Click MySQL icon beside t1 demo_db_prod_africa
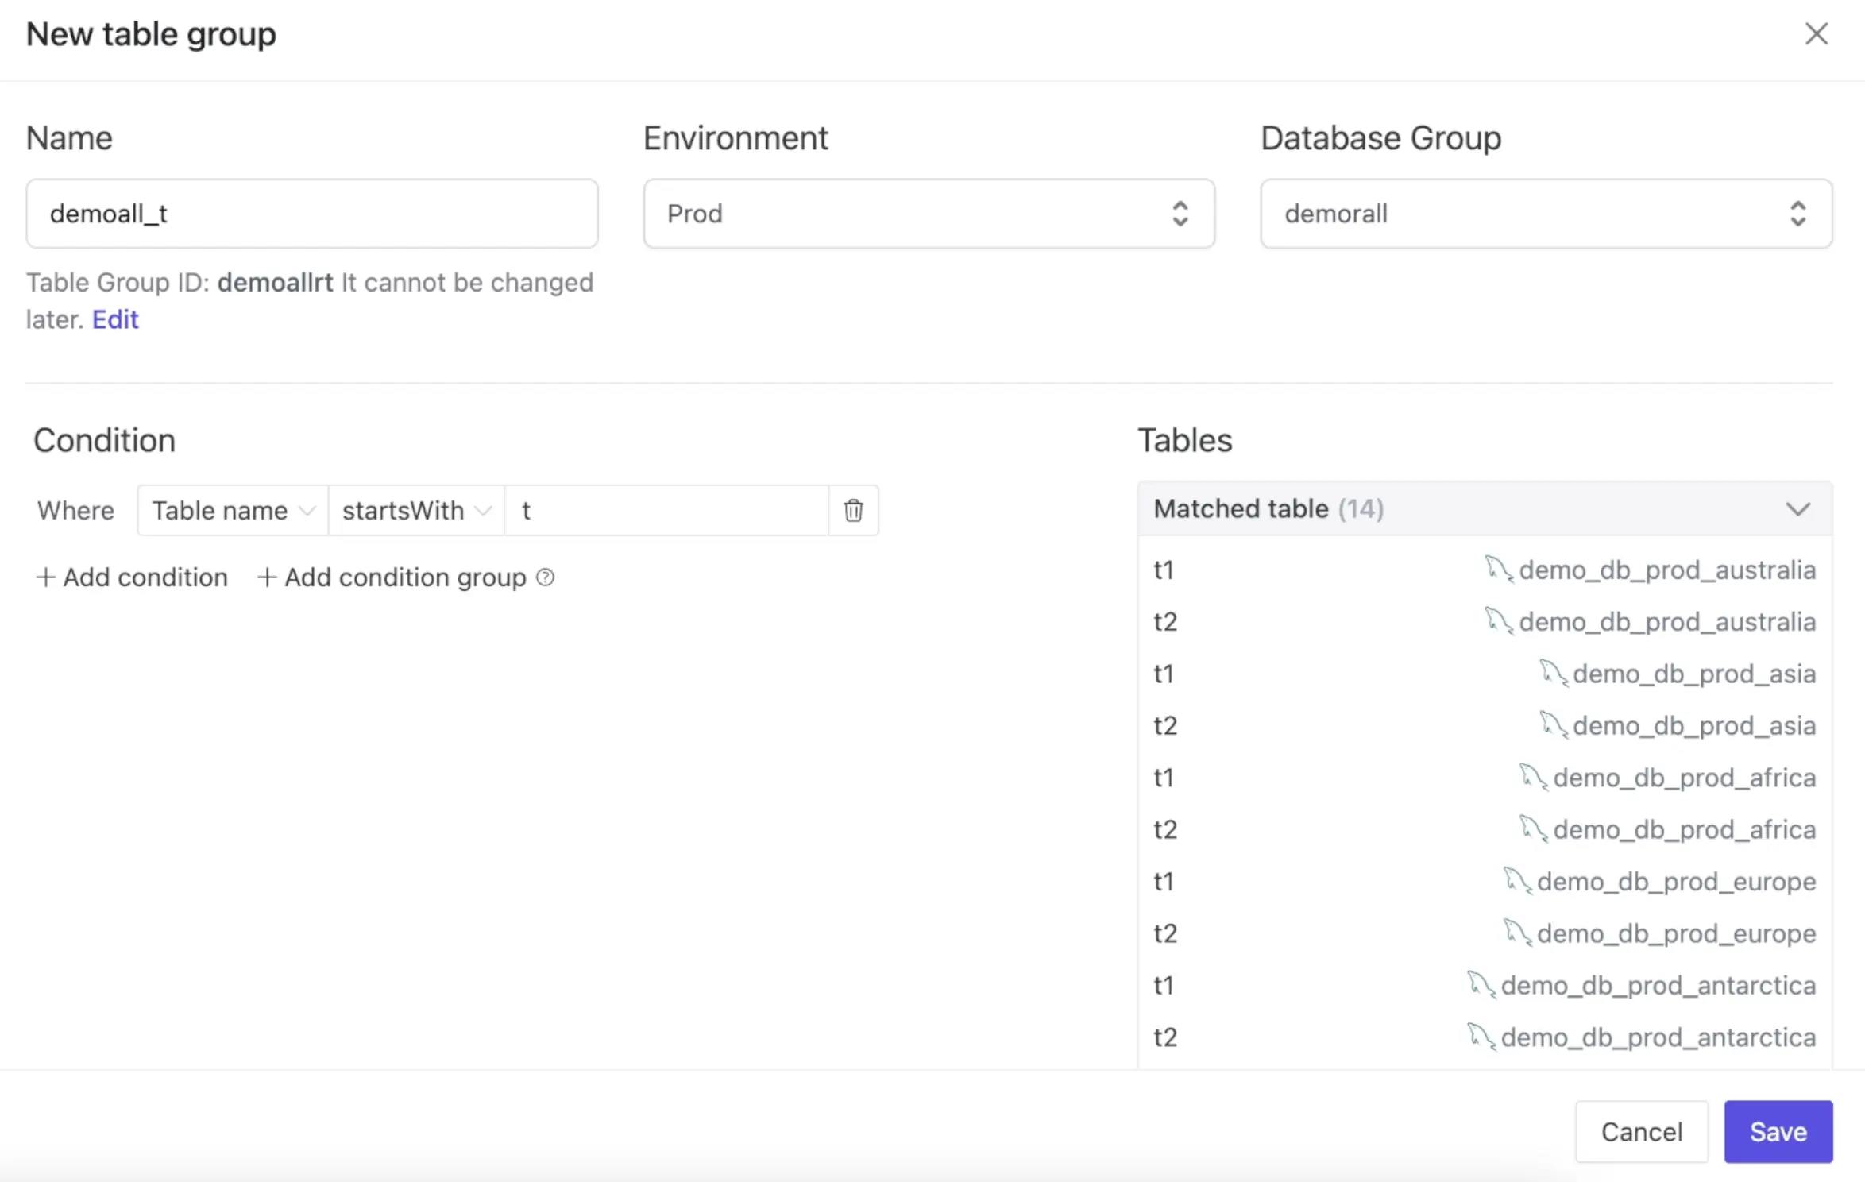1865x1182 pixels. [1534, 777]
